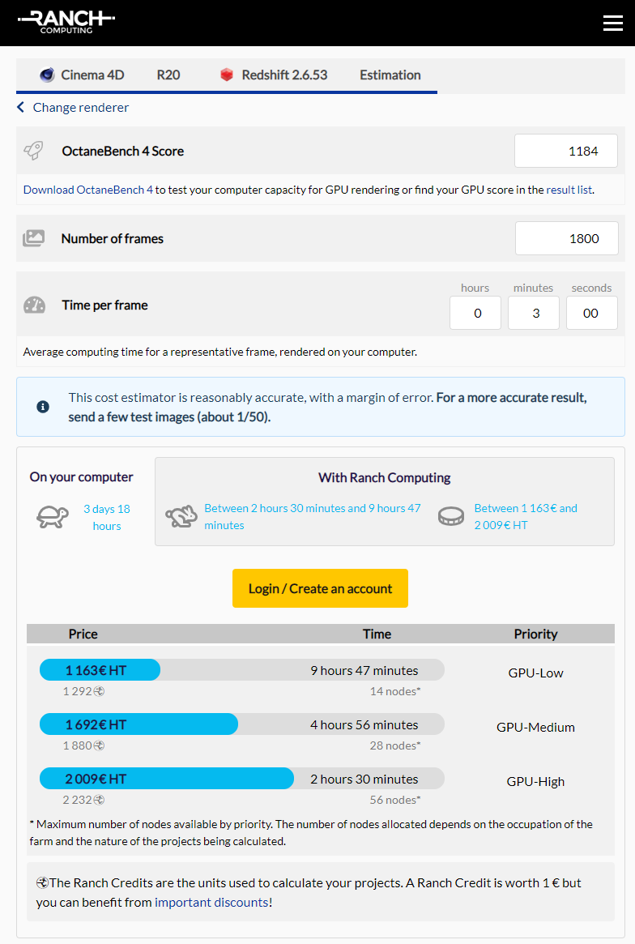Select the Estimation tab
Image resolution: width=635 pixels, height=944 pixels.
(390, 75)
